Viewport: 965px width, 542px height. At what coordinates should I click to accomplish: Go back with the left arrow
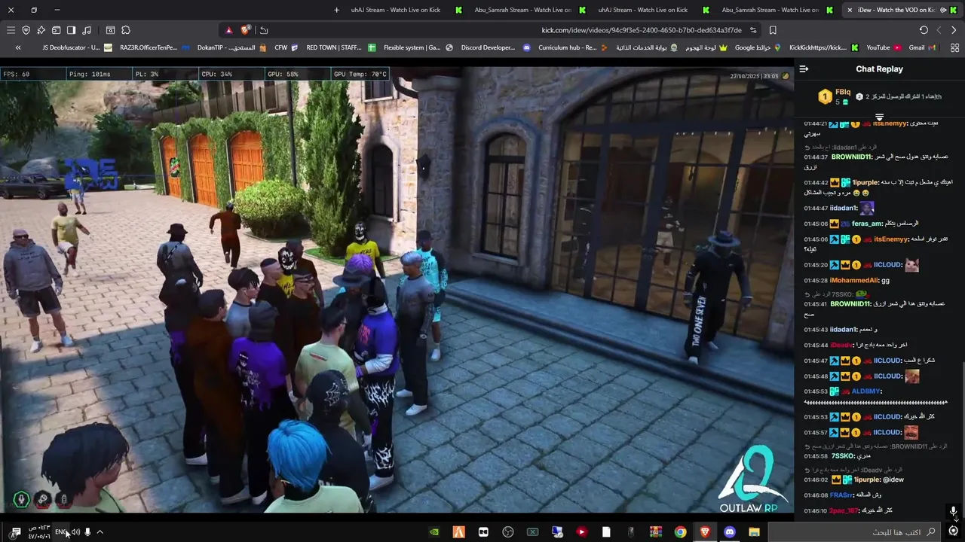(939, 30)
